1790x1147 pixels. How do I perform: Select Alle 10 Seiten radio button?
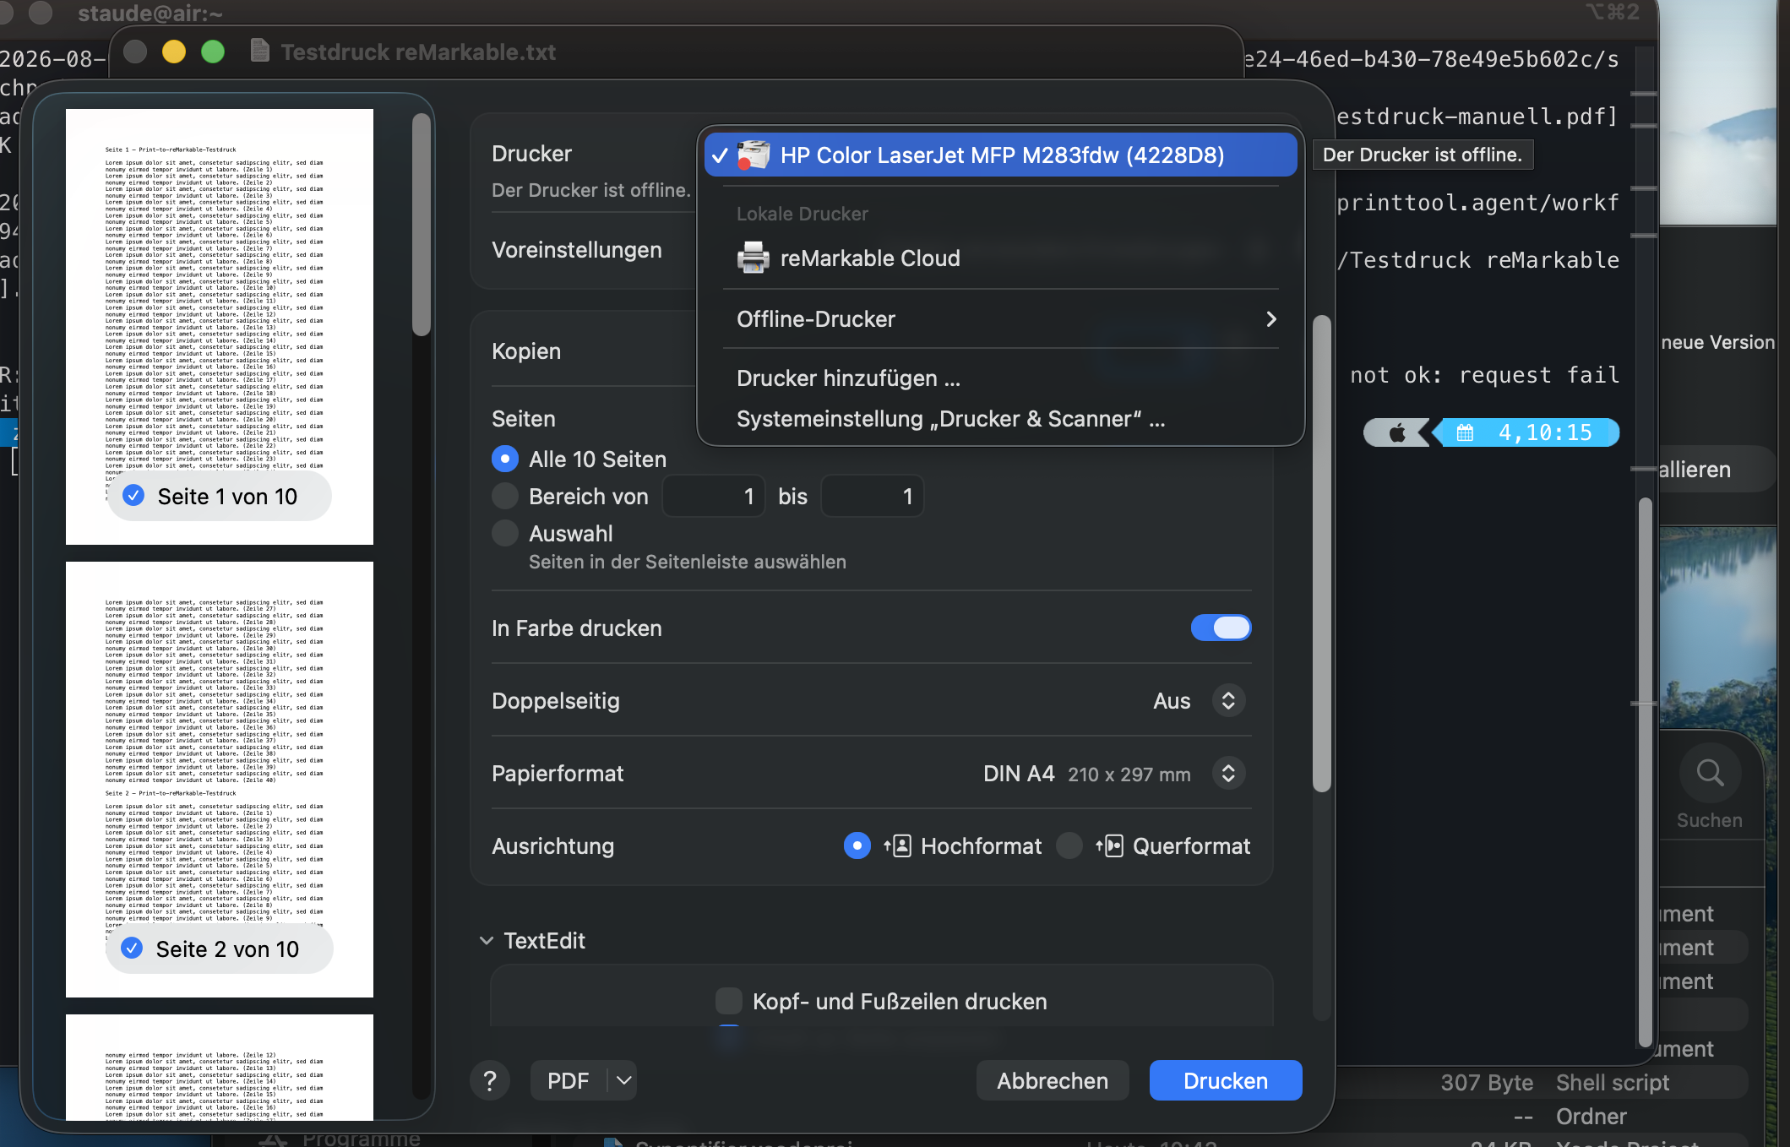[x=505, y=459]
